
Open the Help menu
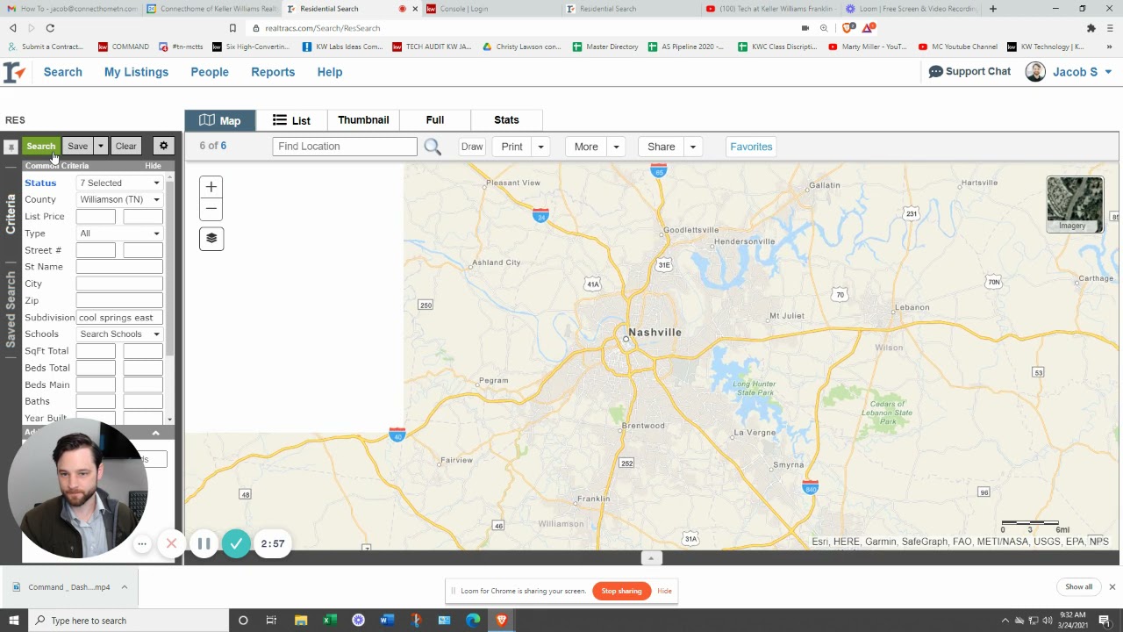click(330, 72)
